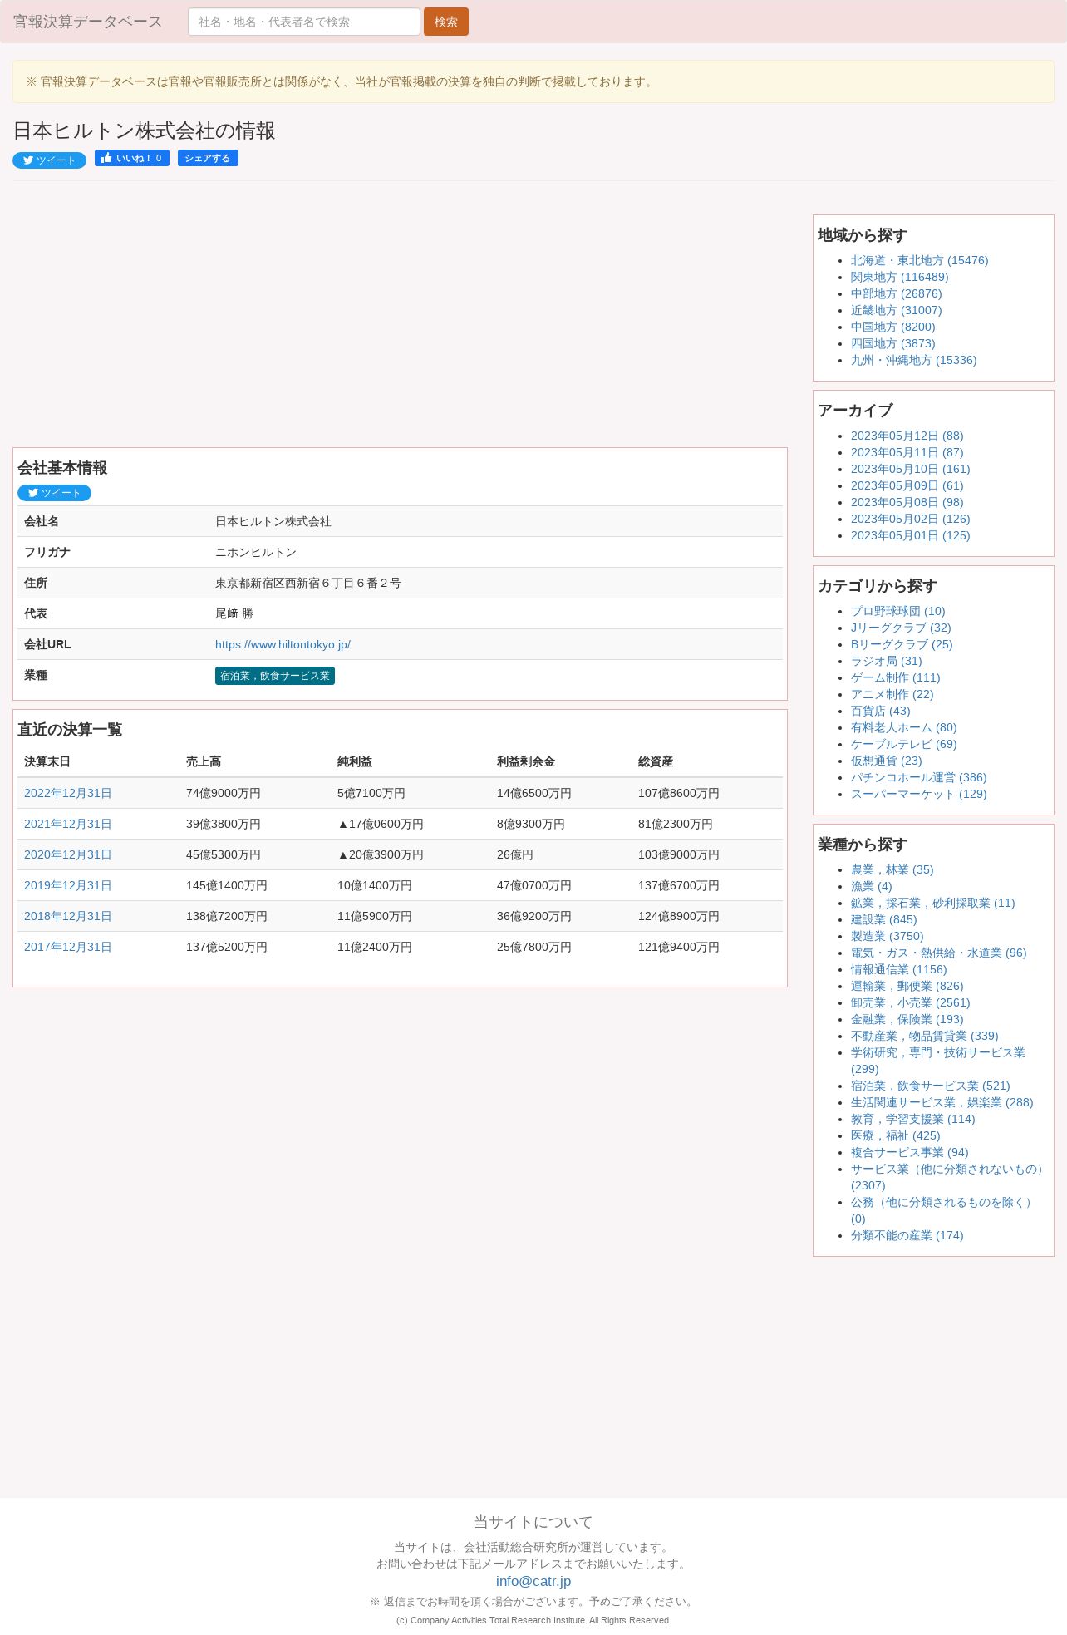This screenshot has height=1635, width=1067.
Task: Open archive 2023年05月02日 (126)
Action: click(x=910, y=519)
